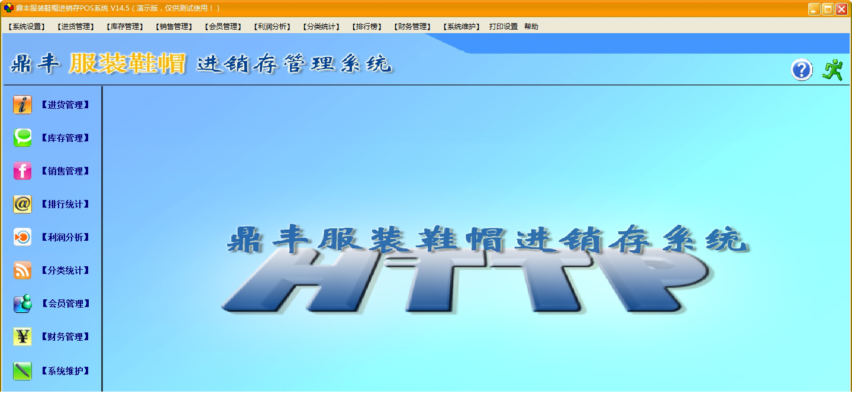This screenshot has height=407, width=852.
Task: Click the 利润分析 sidebar icon
Action: click(x=22, y=237)
